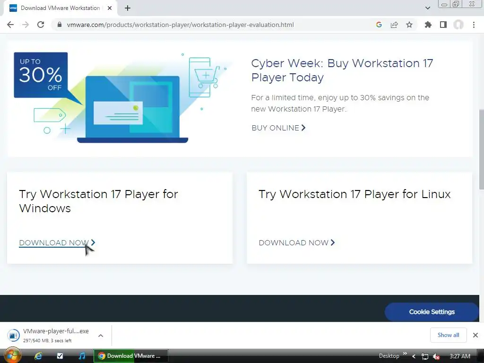Download Workstation 17 Player for Windows

(x=57, y=242)
